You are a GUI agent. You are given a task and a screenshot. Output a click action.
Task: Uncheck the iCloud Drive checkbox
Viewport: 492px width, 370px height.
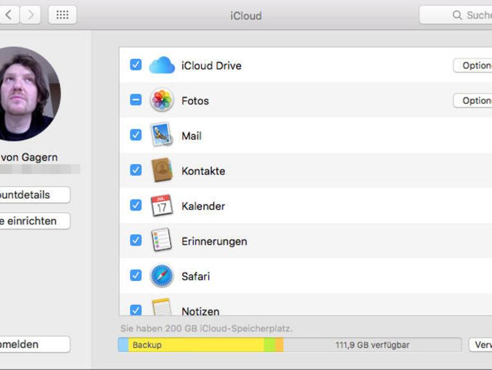coord(135,65)
